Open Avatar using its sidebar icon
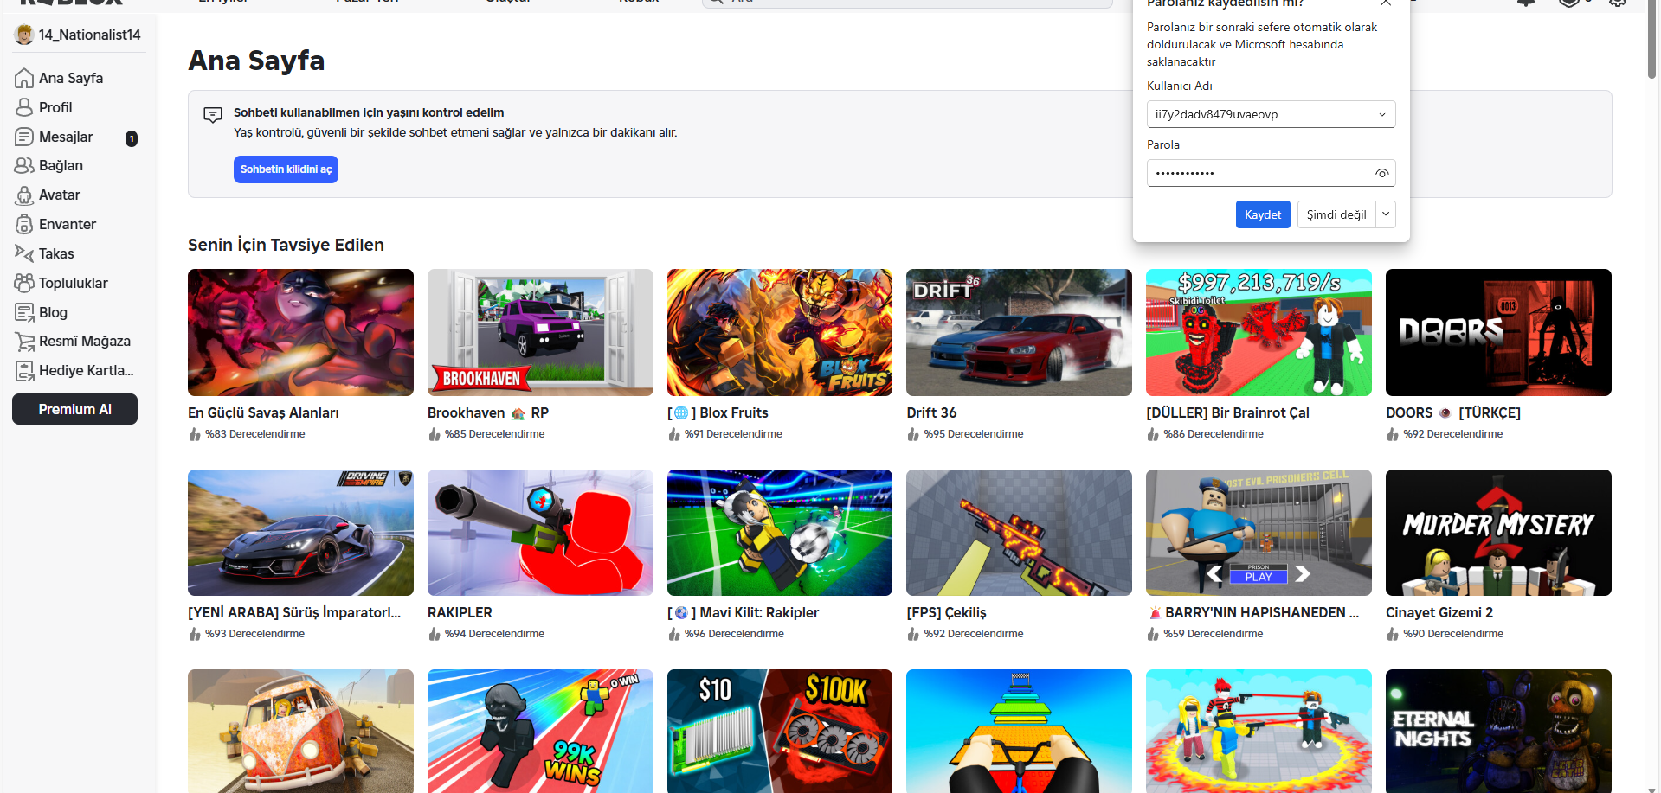This screenshot has width=1661, height=793. (24, 195)
